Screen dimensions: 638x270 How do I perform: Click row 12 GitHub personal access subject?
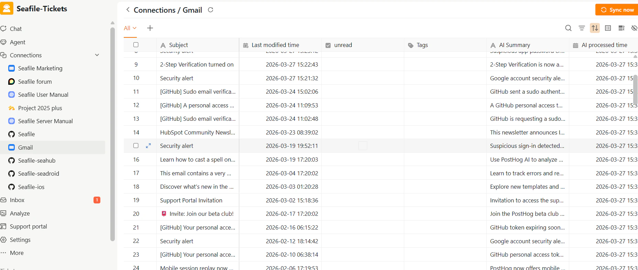point(197,105)
